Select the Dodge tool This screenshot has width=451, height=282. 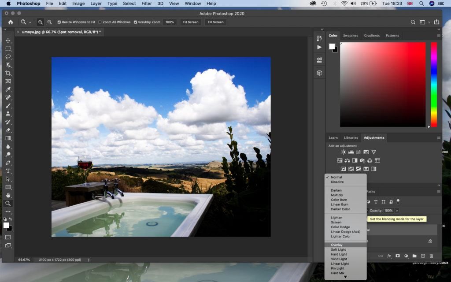tap(8, 155)
